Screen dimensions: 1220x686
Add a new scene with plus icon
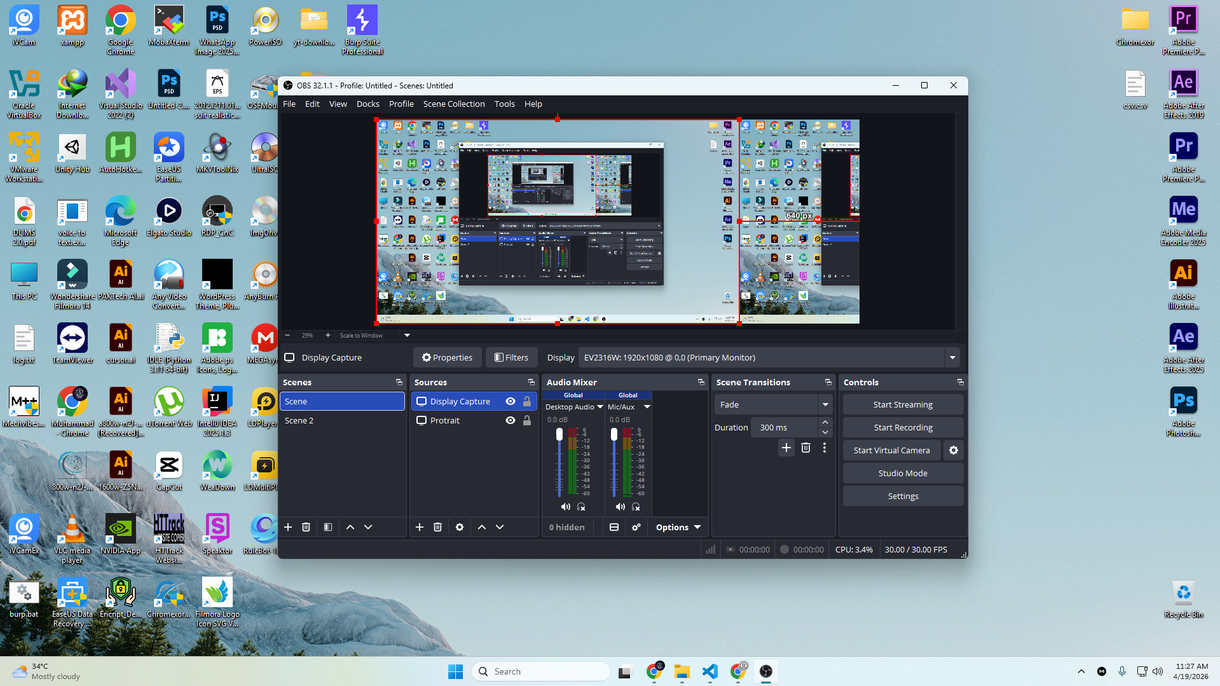[288, 527]
